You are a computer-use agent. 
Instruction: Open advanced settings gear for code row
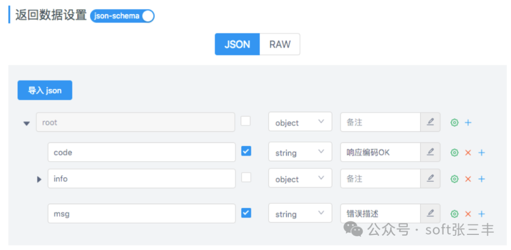455,152
